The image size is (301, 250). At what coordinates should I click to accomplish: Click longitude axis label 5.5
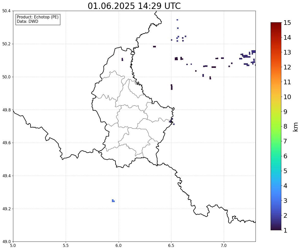click(x=66, y=246)
